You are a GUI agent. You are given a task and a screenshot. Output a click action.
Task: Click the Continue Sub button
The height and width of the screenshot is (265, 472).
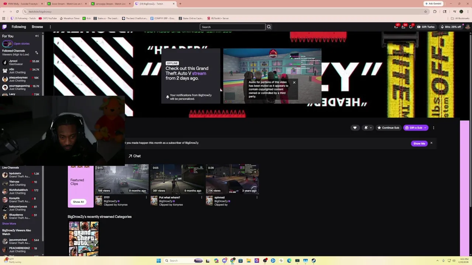pyautogui.click(x=388, y=128)
